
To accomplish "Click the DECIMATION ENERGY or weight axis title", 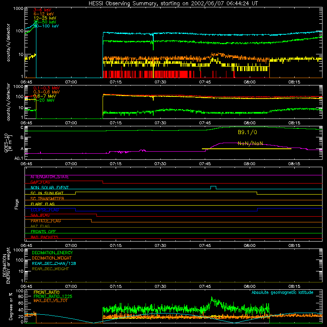I will 6,265.
